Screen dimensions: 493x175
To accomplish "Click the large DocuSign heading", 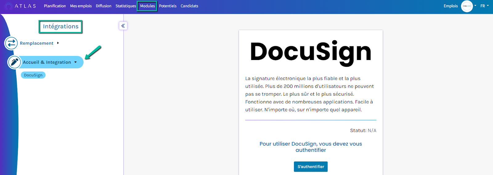I will [x=311, y=52].
